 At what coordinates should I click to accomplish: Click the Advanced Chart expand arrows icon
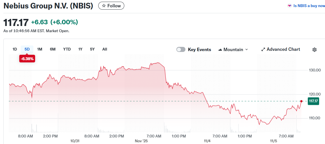click(x=263, y=49)
